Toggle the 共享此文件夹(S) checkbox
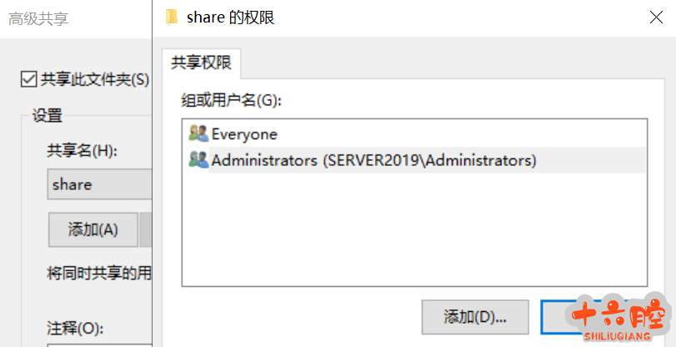 (x=28, y=79)
